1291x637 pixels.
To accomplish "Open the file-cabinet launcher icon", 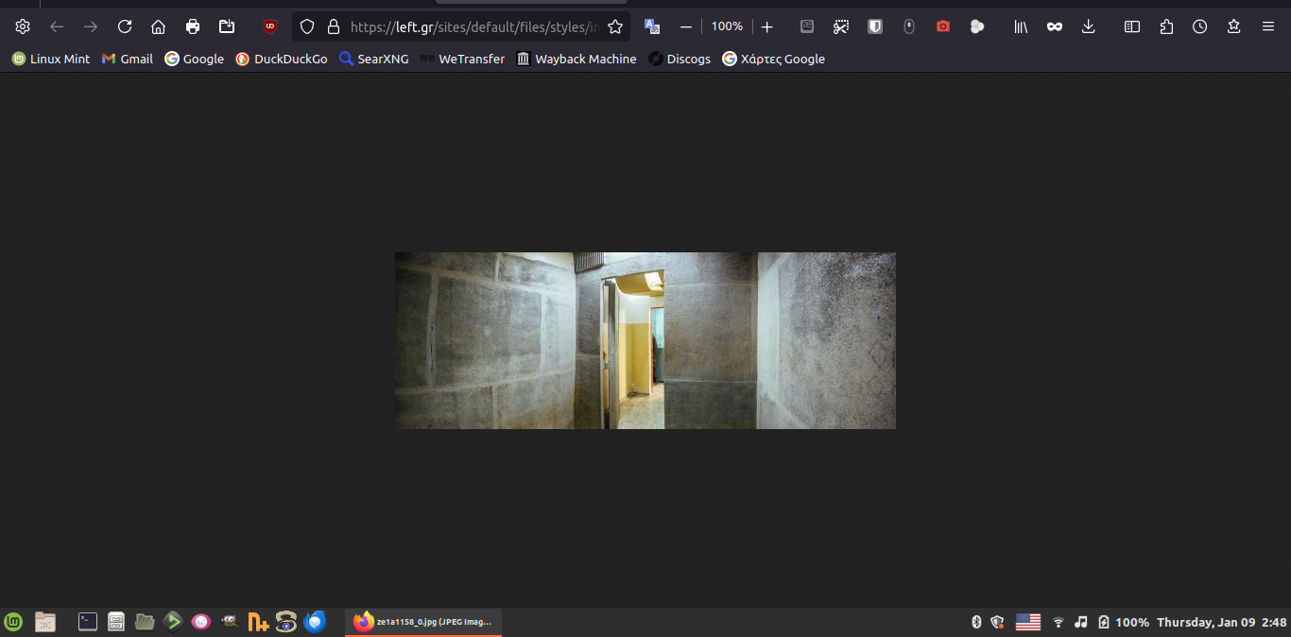I will [116, 621].
